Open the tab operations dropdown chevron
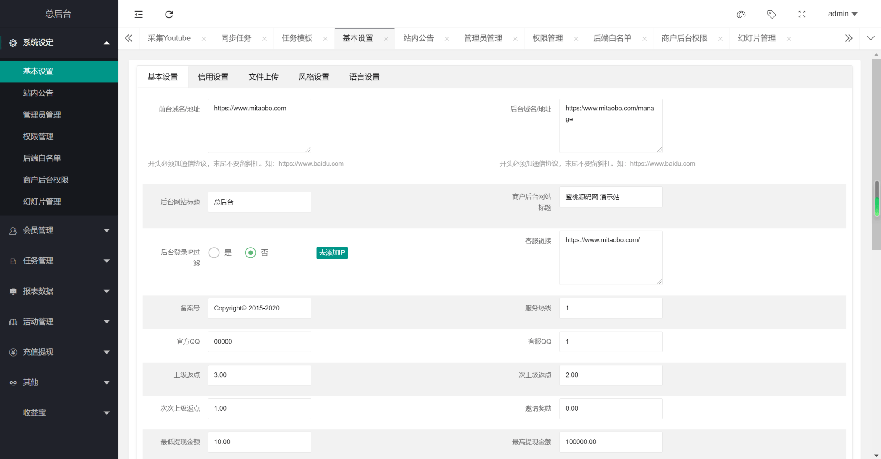This screenshot has width=881, height=459. click(870, 38)
